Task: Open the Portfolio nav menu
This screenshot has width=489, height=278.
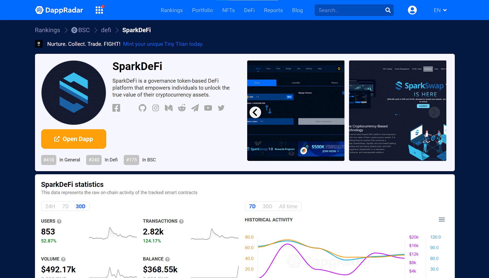Action: [x=202, y=10]
